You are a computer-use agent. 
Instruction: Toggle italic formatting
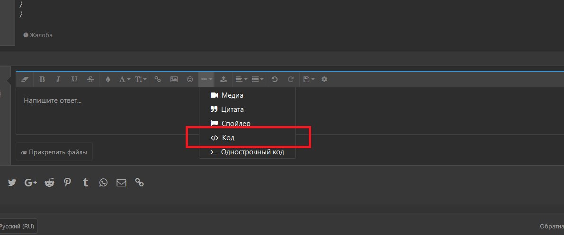58,79
